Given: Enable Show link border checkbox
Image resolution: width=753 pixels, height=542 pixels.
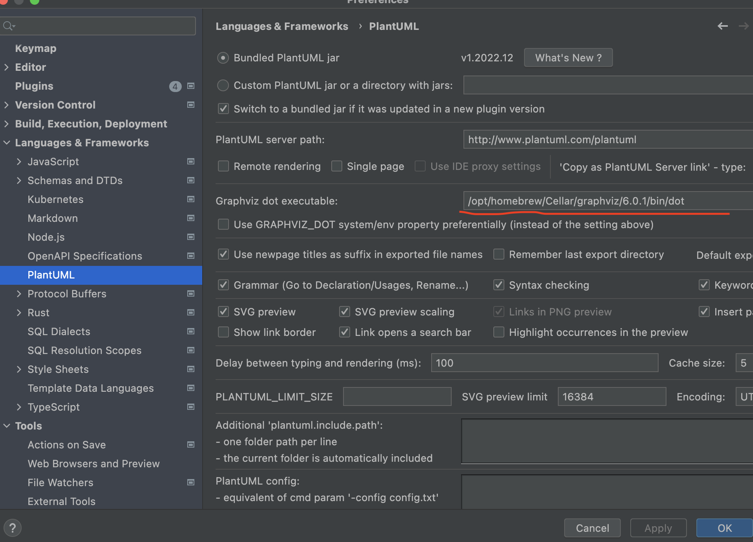Looking at the screenshot, I should coord(223,332).
